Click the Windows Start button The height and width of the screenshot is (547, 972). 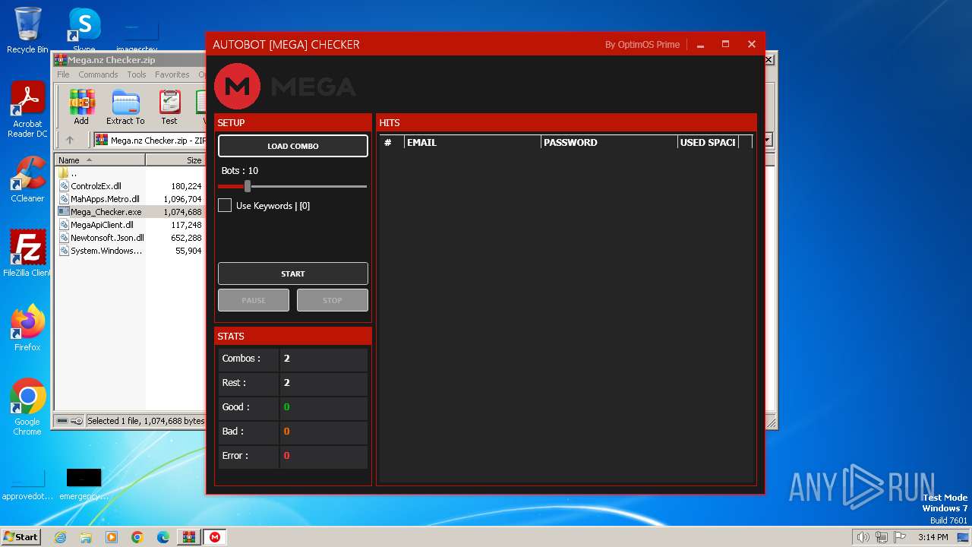pos(21,536)
